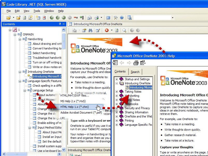
Task: Open the File menu
Action: tap(9, 11)
